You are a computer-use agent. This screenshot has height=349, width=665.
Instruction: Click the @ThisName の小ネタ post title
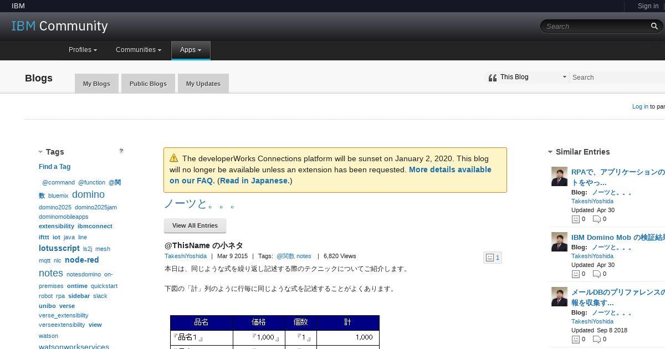[x=204, y=245]
